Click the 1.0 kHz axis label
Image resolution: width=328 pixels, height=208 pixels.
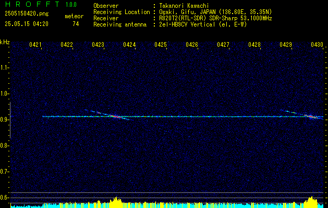[x=4, y=94]
